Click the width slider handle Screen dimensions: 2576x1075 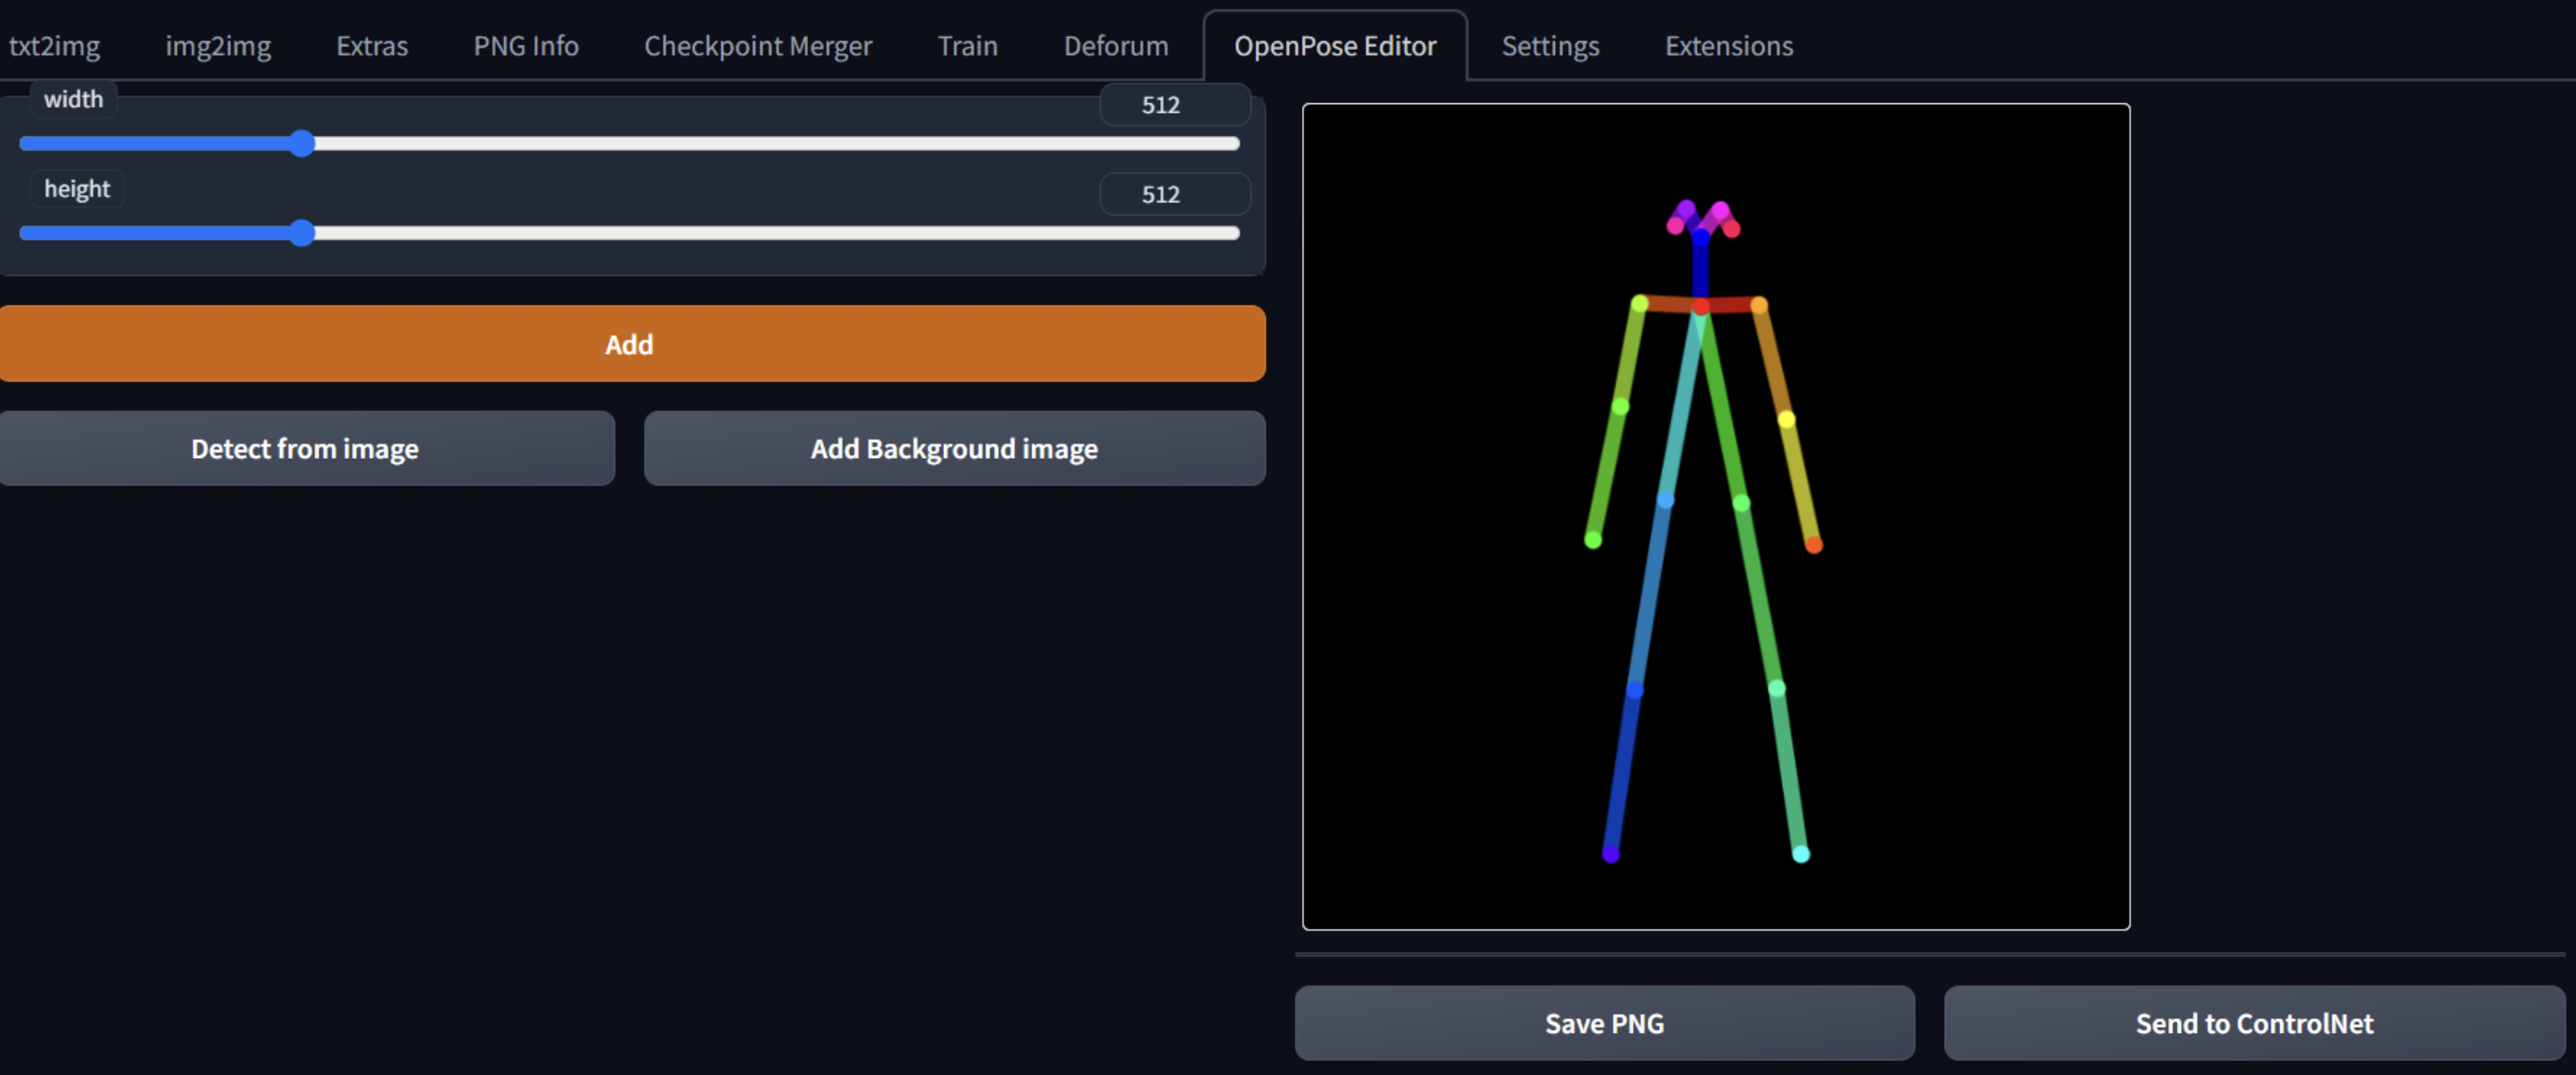302,144
